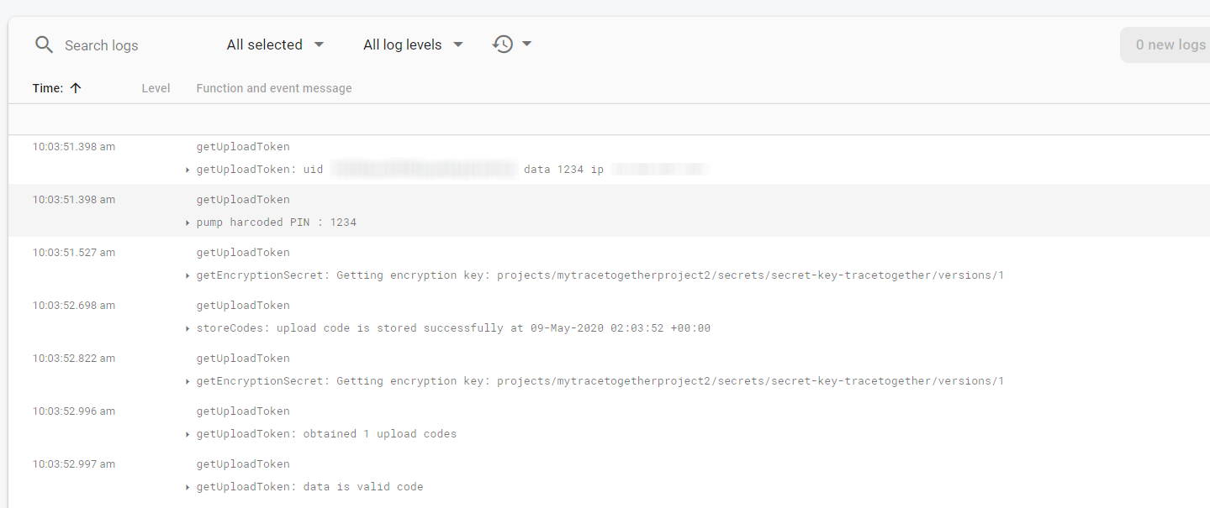Toggle the Time column sort arrow
Screen dimensions: 1210x508
point(75,87)
